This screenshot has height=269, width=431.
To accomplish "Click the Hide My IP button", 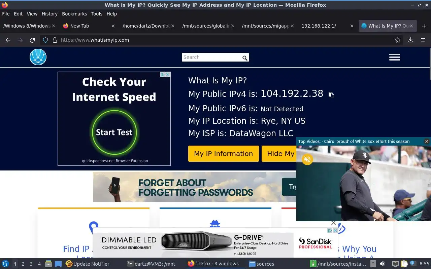I will tap(279, 154).
